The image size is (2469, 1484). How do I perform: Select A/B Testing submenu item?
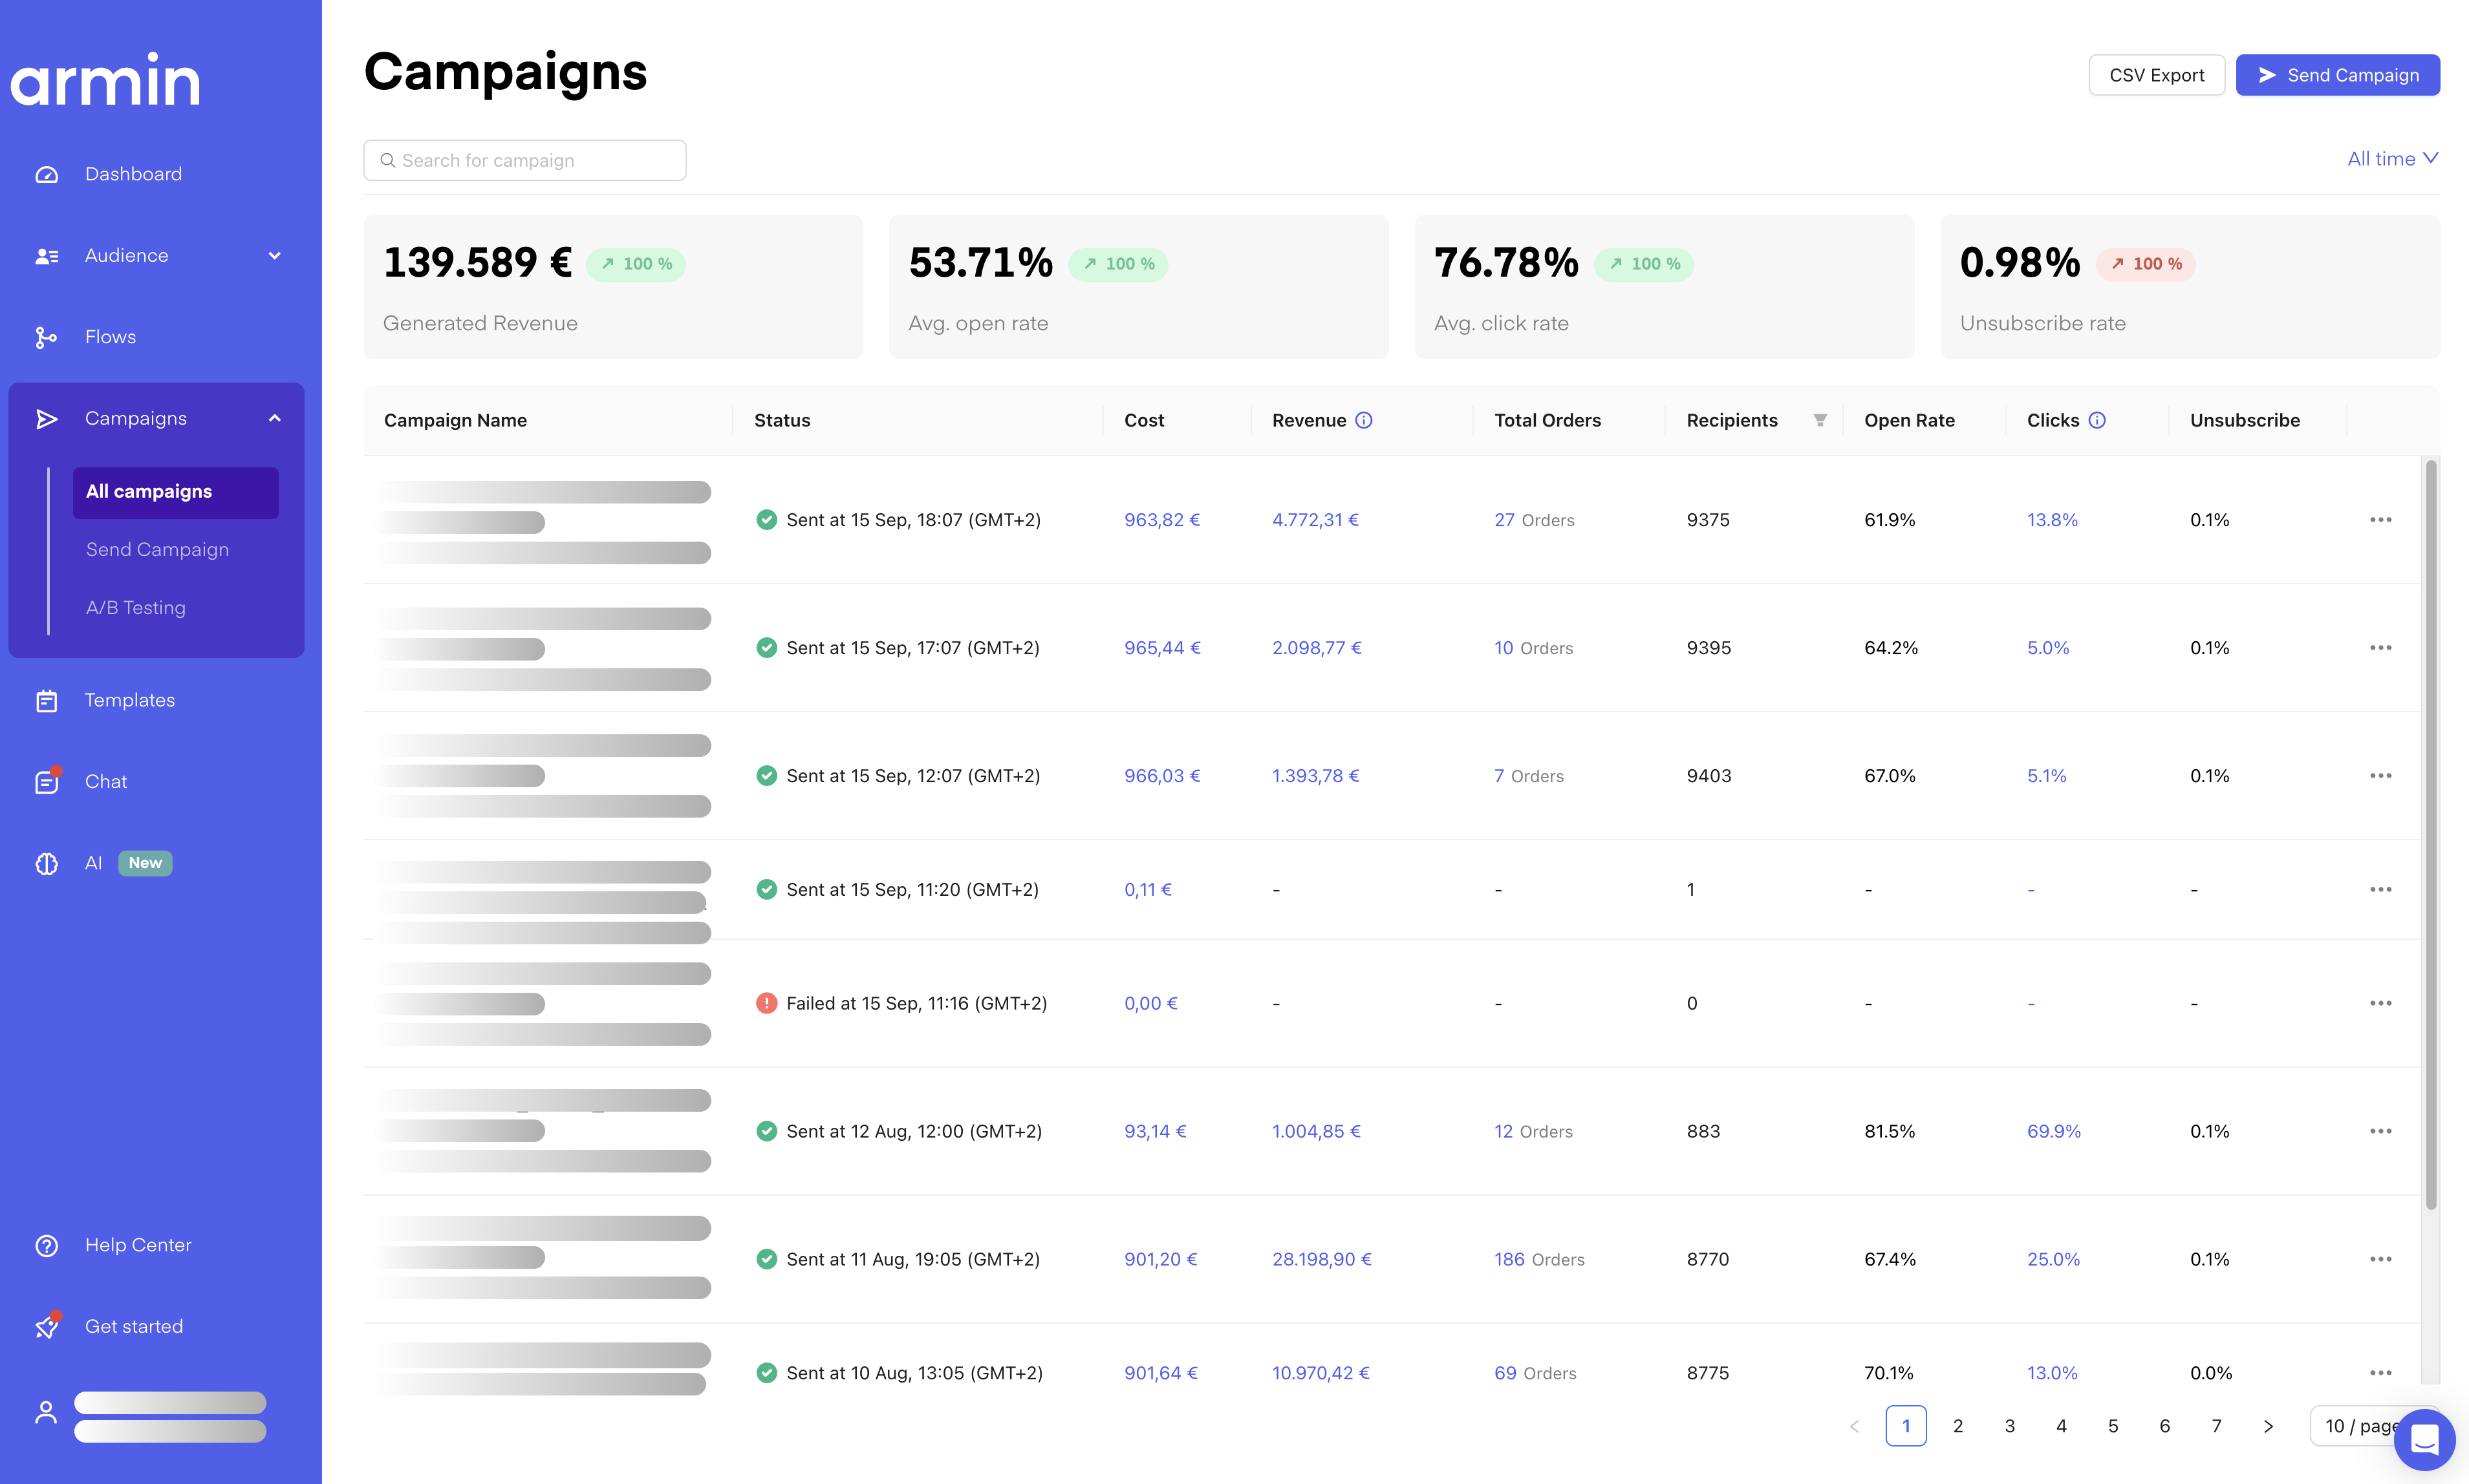click(x=136, y=608)
